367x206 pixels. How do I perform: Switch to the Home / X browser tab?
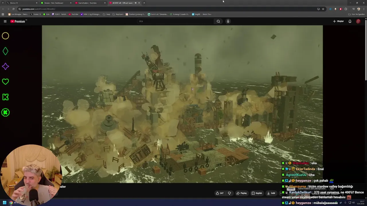point(22,3)
